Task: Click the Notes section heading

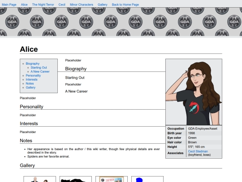Action: pos(26,141)
